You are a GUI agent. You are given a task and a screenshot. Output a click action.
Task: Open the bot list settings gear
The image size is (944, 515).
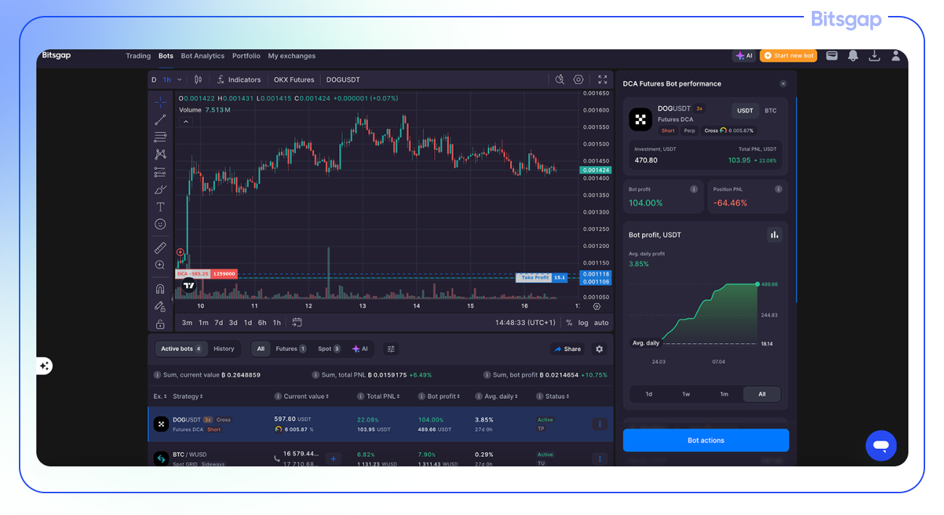(x=599, y=349)
